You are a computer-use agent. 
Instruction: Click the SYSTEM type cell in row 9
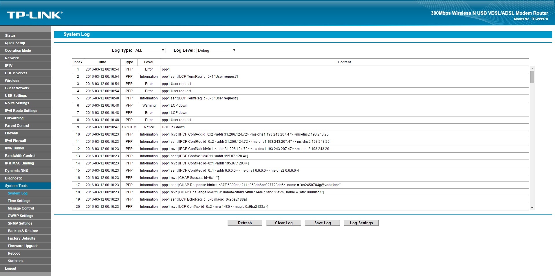click(129, 127)
